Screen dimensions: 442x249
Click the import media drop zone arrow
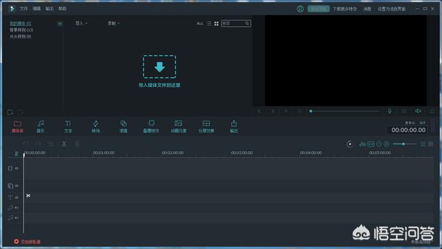[160, 67]
